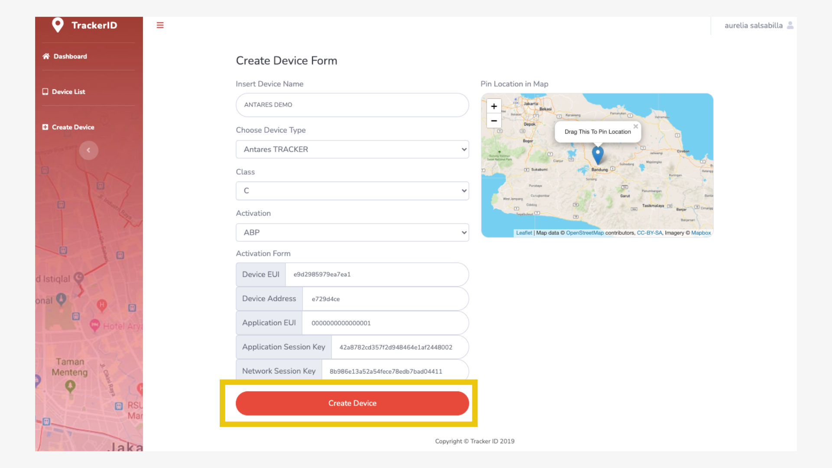Toggle the hamburger menu icon
The height and width of the screenshot is (468, 832).
click(x=160, y=25)
